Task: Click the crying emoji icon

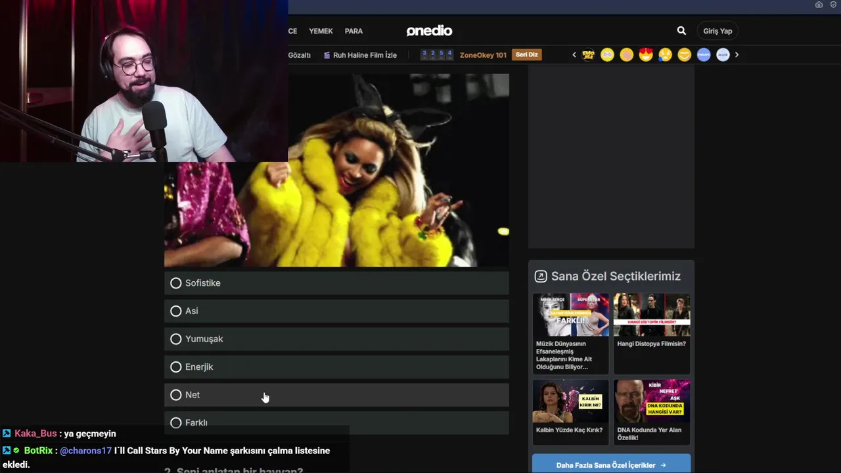Action: [x=665, y=55]
